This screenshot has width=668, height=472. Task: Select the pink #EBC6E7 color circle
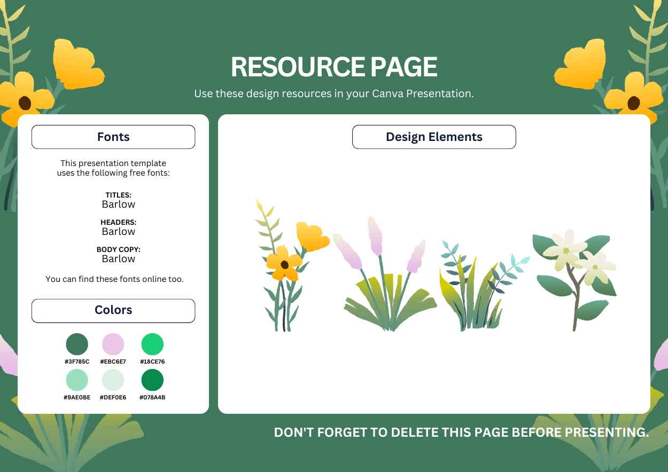113,344
